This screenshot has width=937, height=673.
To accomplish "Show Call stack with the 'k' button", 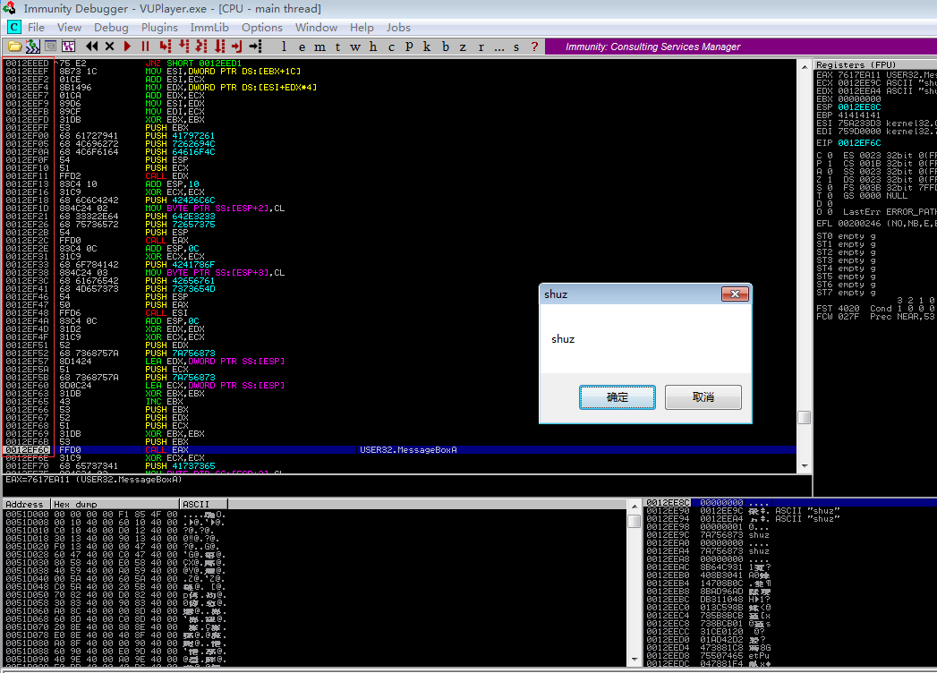I will (427, 47).
